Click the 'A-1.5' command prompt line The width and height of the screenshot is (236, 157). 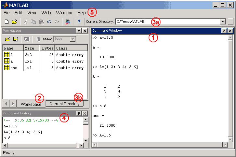102,135
